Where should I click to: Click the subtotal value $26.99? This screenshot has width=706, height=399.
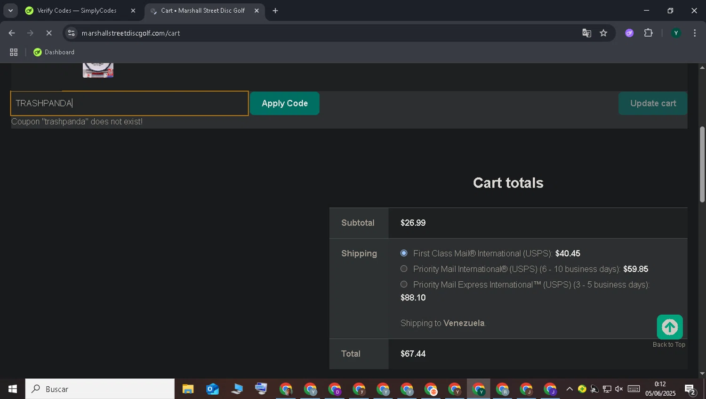coord(413,223)
